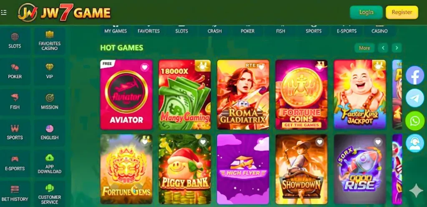
Task: Open the Facebook social link icon
Action: point(415,75)
